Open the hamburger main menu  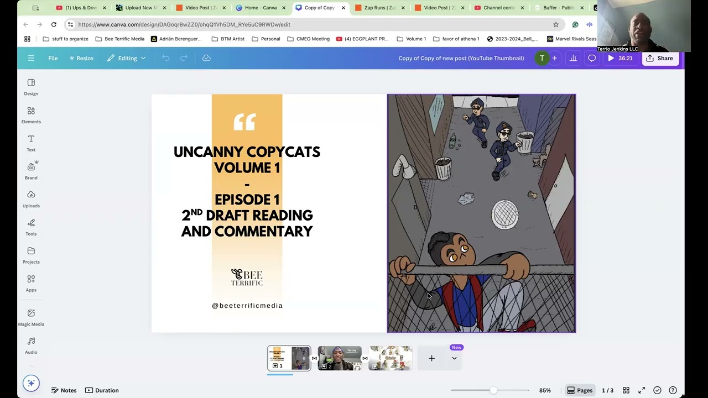31,58
